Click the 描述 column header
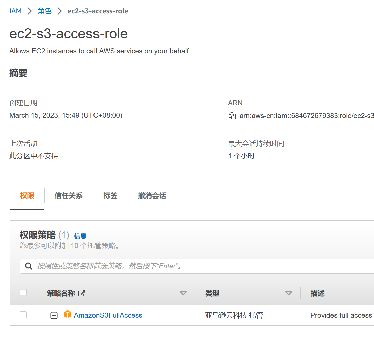The width and height of the screenshot is (374, 337). tap(318, 293)
